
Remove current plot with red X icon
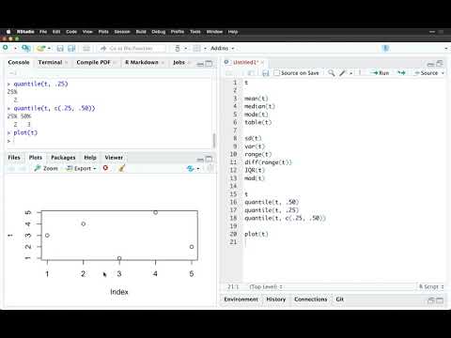click(105, 168)
